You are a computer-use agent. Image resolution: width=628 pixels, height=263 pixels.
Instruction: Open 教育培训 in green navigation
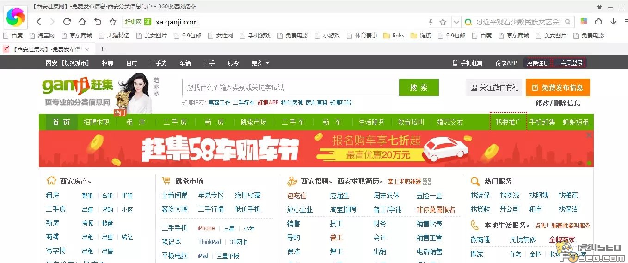coord(411,122)
